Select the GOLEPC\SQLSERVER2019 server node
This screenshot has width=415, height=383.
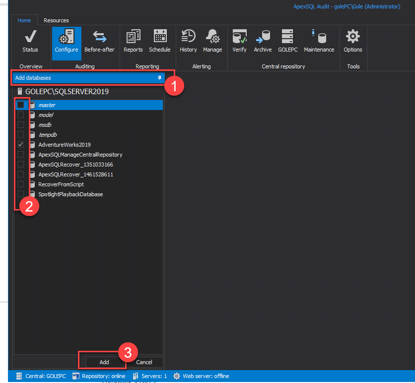(x=67, y=91)
